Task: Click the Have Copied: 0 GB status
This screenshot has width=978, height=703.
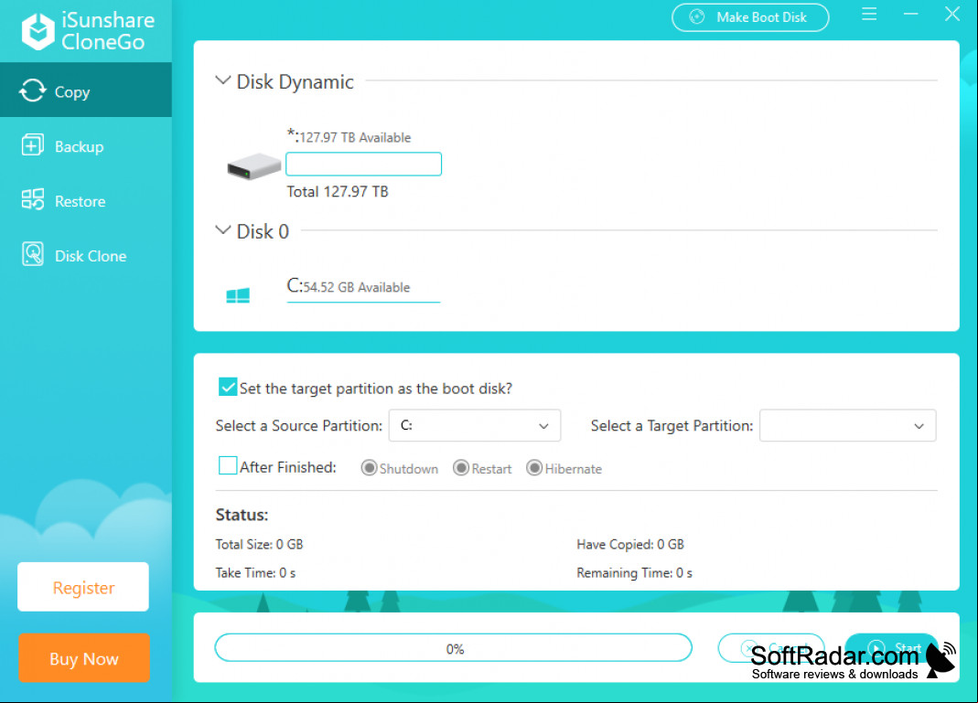Action: click(630, 544)
